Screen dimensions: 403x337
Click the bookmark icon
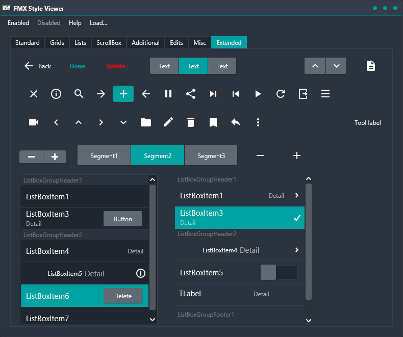213,122
